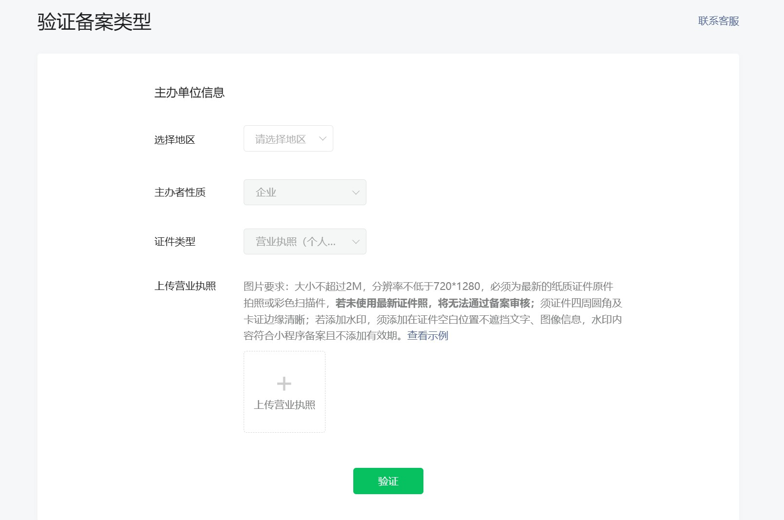Open the 证件类型 dropdown showing 营业执照
This screenshot has height=520, width=784.
[305, 242]
